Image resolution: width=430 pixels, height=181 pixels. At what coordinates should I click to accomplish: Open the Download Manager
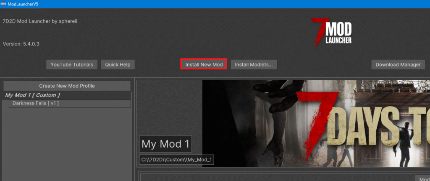tap(398, 65)
